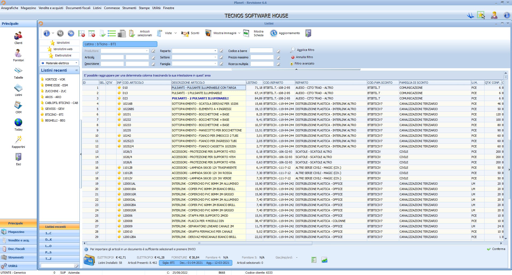Image resolution: width=512 pixels, height=275 pixels.
Task: Click the download checkmark document icon
Action: pyautogui.click(x=102, y=33)
